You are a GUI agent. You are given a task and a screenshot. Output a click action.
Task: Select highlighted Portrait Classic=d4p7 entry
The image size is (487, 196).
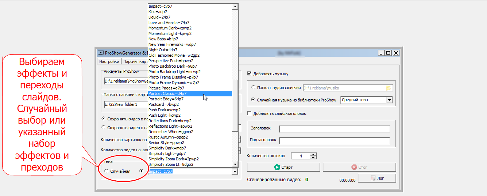point(190,93)
